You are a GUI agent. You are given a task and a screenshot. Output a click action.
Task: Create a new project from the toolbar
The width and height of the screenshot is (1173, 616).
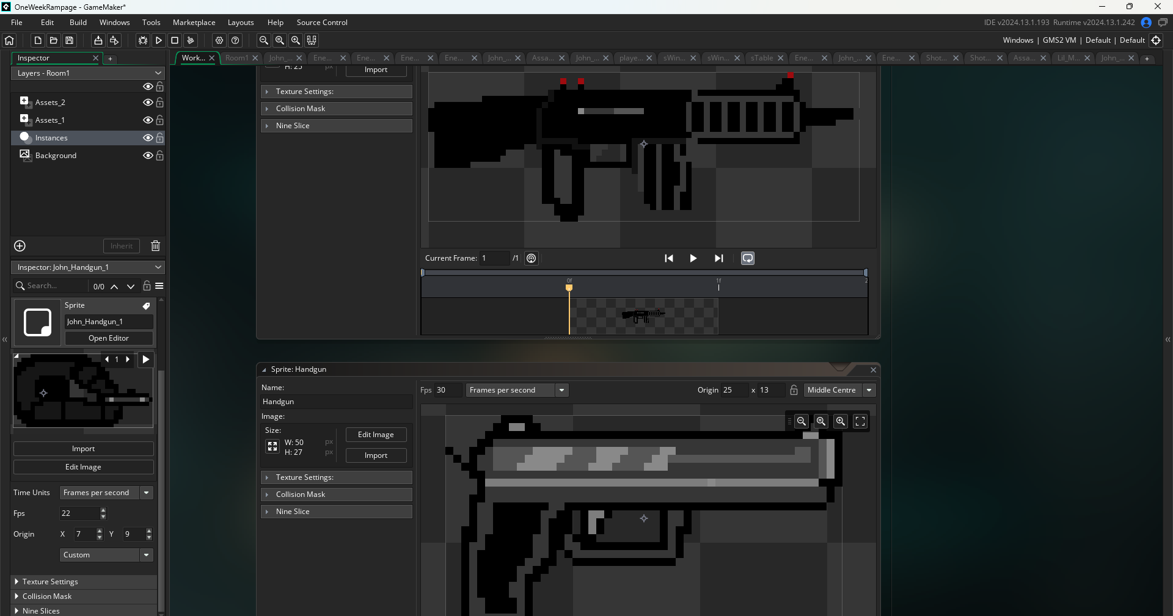coord(38,40)
